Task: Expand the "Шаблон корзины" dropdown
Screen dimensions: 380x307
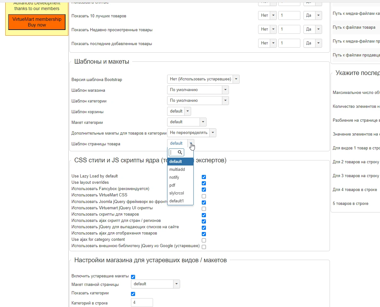Action: pyautogui.click(x=188, y=111)
